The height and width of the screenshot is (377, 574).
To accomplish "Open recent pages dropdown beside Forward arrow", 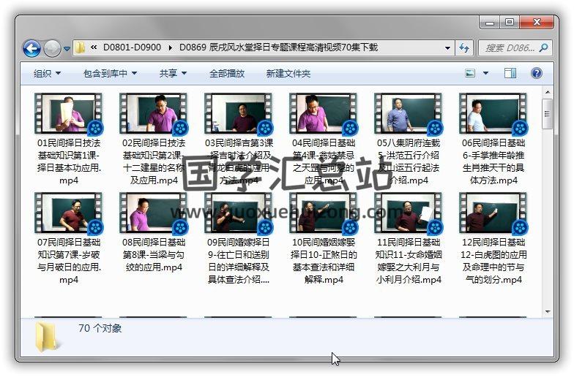I will [x=67, y=48].
